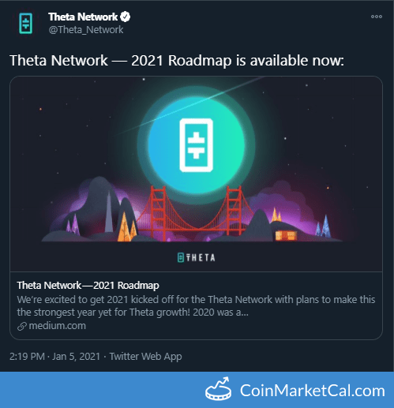Click the Jan 5, 2021 date
This screenshot has height=408, width=394.
[x=76, y=357]
